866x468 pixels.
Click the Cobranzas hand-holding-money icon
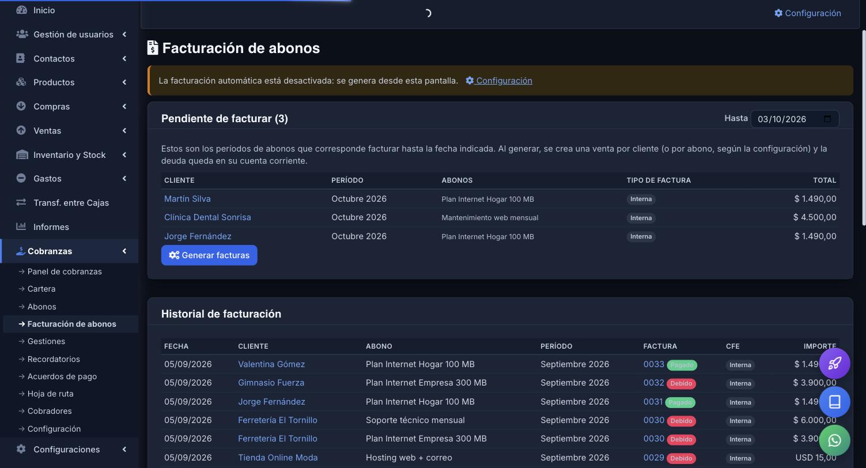coord(21,251)
